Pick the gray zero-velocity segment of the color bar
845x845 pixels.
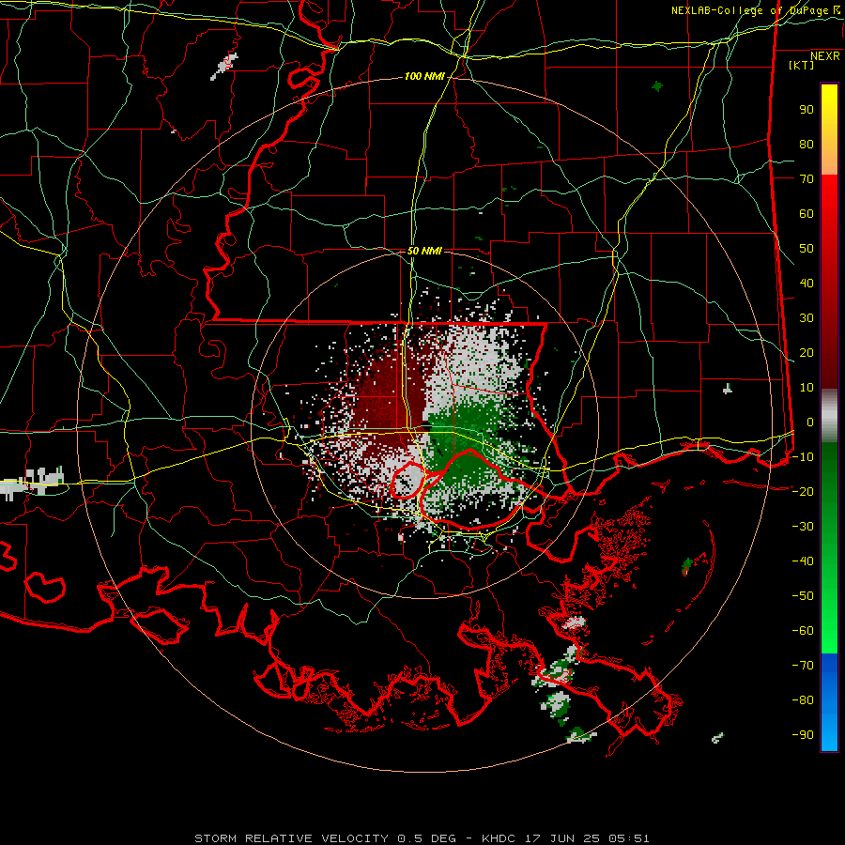[x=829, y=416]
